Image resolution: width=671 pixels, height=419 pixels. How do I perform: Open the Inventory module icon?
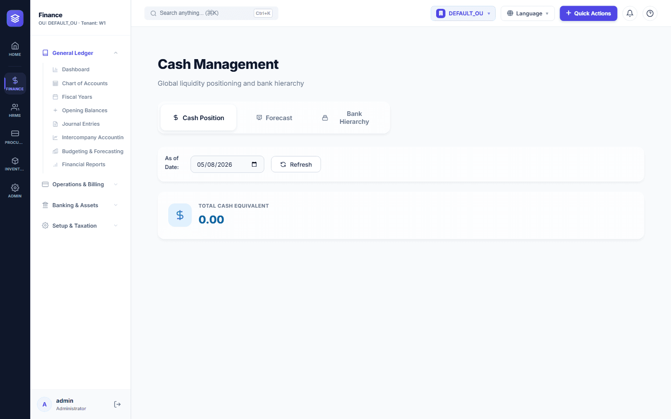(x=15, y=164)
